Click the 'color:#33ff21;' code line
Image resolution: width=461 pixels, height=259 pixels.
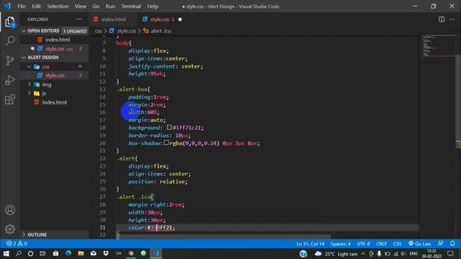tap(151, 227)
